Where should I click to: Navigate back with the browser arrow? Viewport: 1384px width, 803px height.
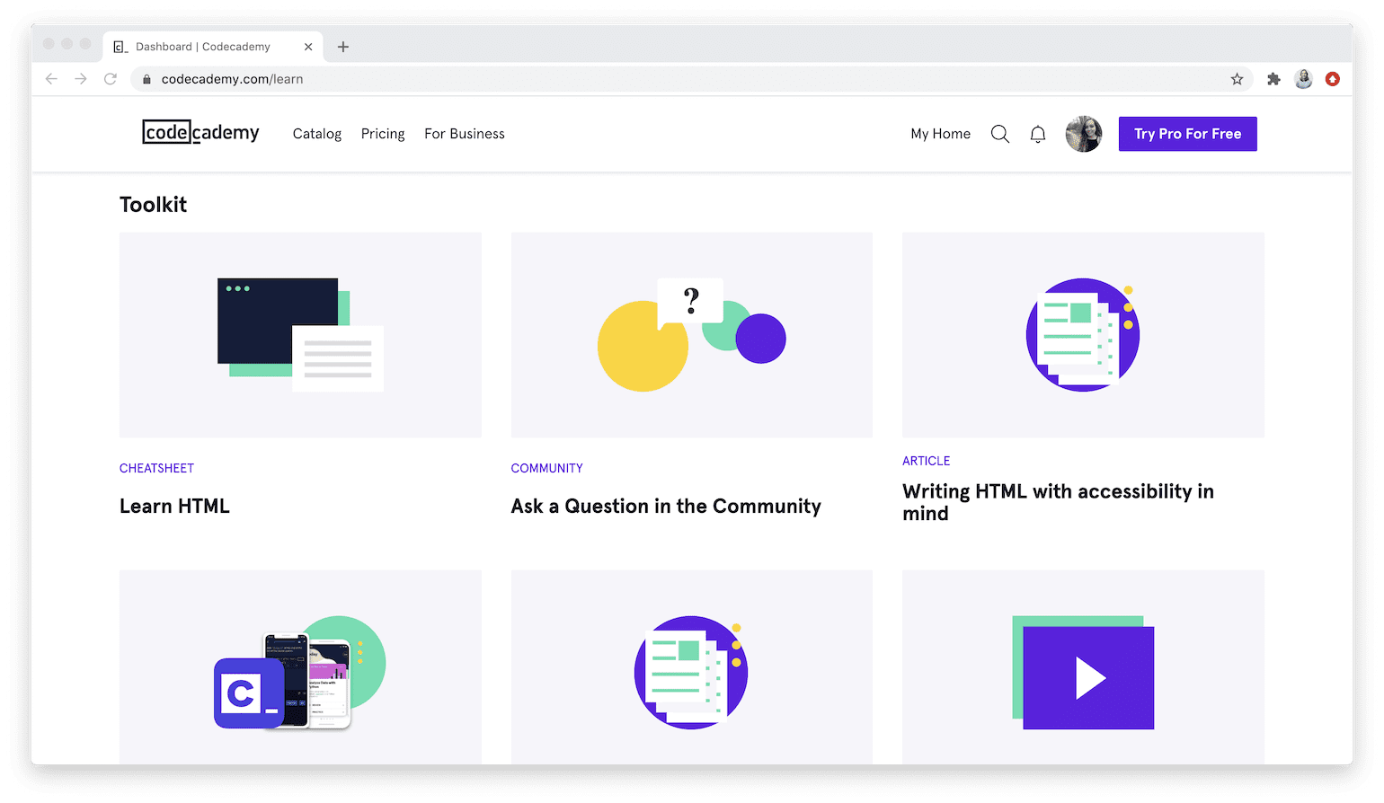coord(51,78)
